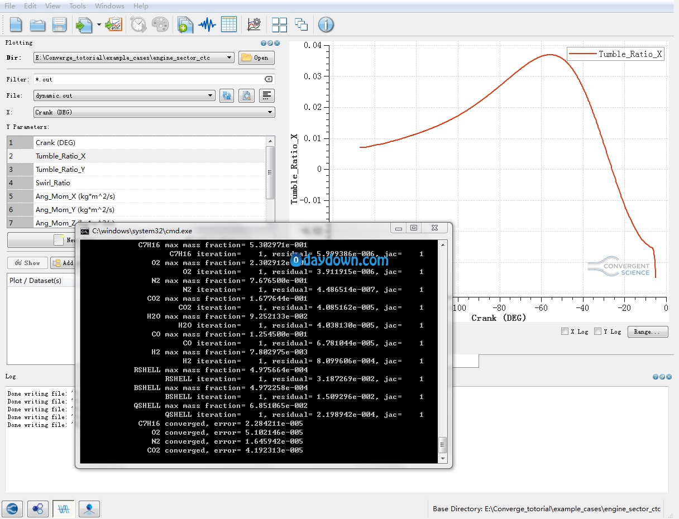This screenshot has height=519, width=679.
Task: Click the New file toolbar icon
Action: tap(16, 25)
